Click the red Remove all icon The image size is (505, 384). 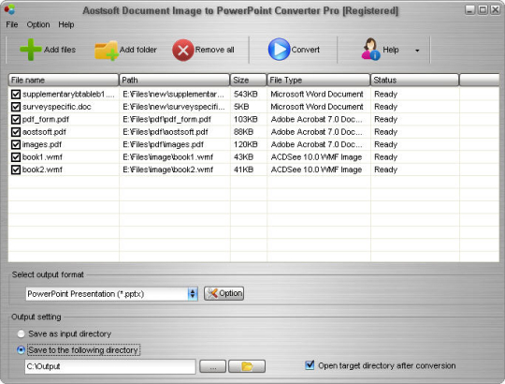coord(183,50)
